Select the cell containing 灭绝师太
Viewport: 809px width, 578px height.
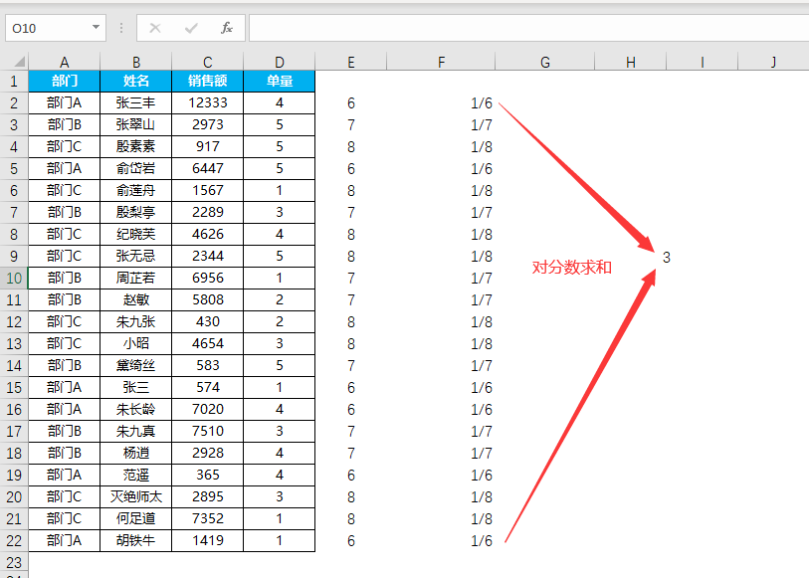click(135, 496)
